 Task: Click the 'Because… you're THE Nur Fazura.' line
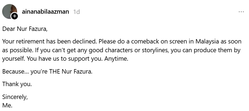(47, 71)
